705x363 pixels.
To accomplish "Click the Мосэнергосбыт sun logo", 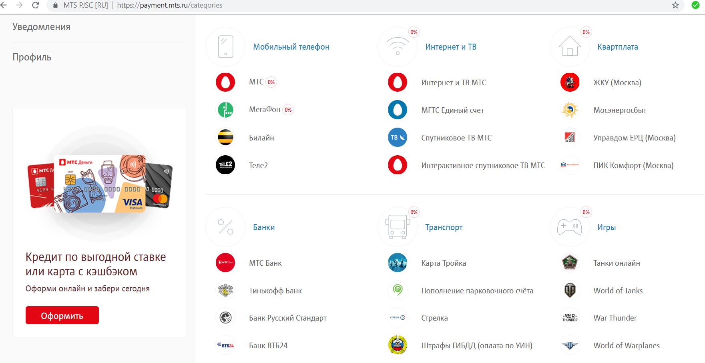I will (570, 110).
